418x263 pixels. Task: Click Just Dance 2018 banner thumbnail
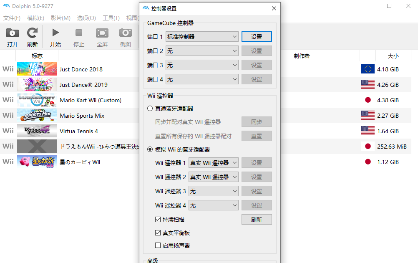[x=37, y=69]
